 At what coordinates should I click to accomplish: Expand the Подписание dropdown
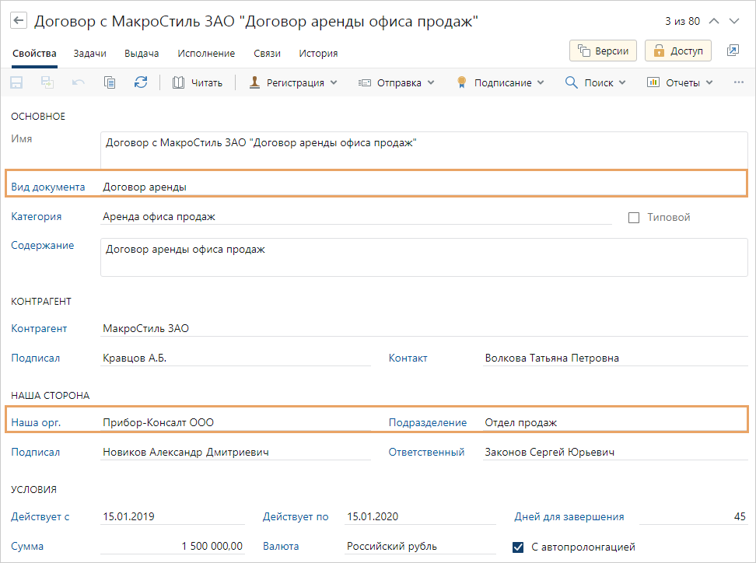[500, 82]
